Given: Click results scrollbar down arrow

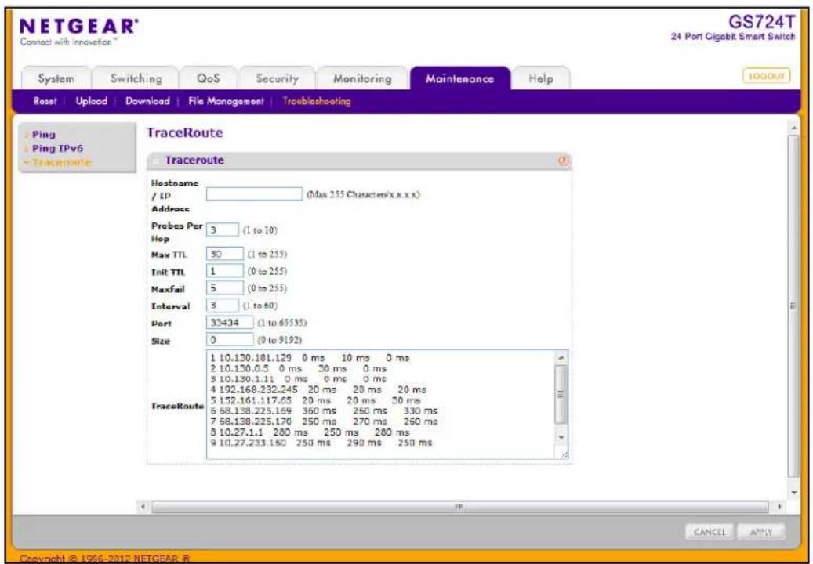Looking at the screenshot, I should click(561, 437).
